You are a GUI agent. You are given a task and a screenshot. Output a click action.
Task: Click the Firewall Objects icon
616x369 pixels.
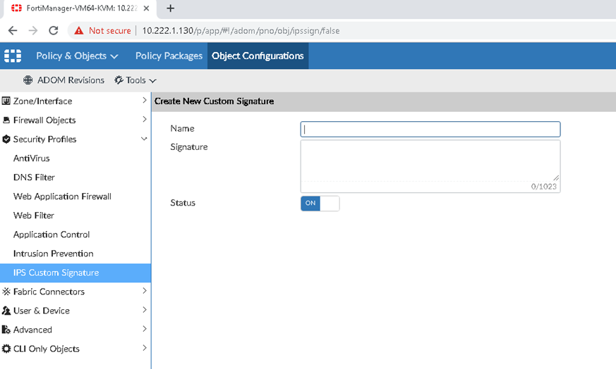[x=6, y=120]
